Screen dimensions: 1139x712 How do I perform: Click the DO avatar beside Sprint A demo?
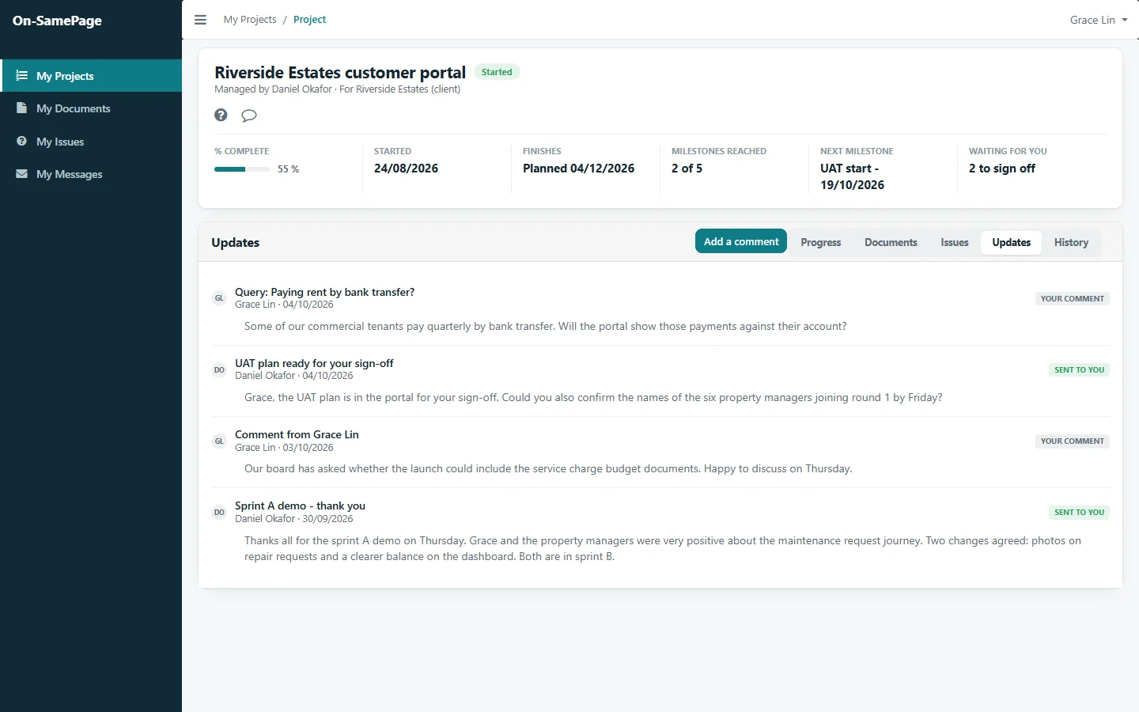pyautogui.click(x=220, y=512)
